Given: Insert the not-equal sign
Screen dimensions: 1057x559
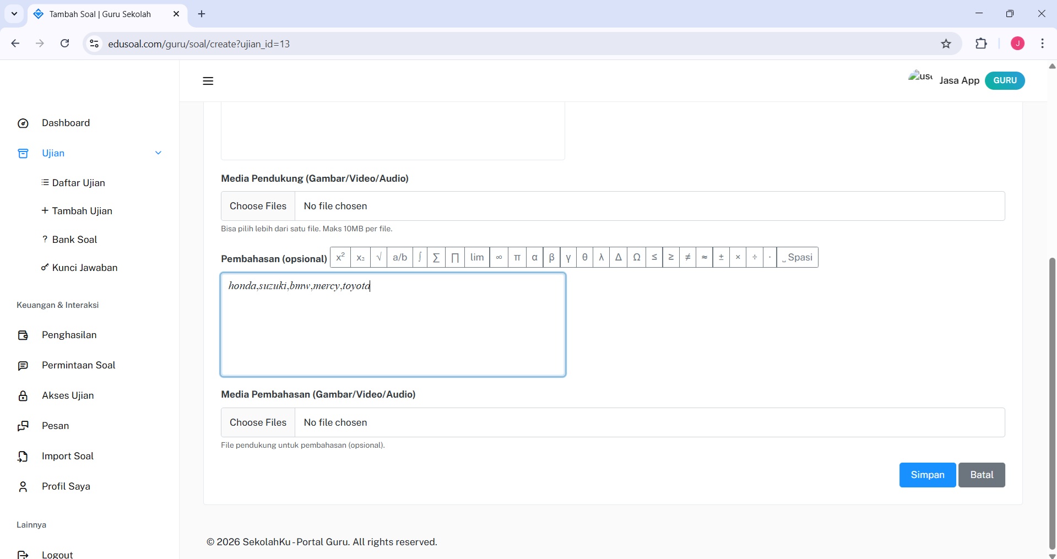Looking at the screenshot, I should pos(687,257).
